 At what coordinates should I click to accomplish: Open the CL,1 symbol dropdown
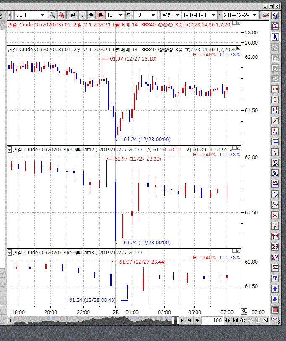(42, 15)
